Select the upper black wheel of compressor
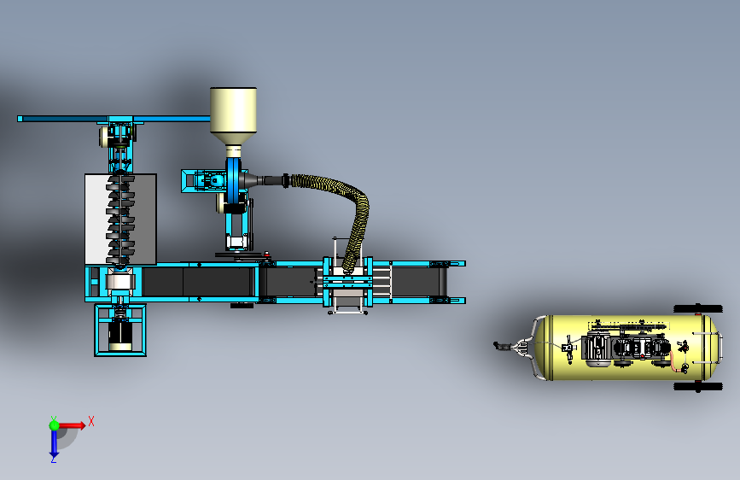Viewport: 740px width, 480px height. (697, 309)
